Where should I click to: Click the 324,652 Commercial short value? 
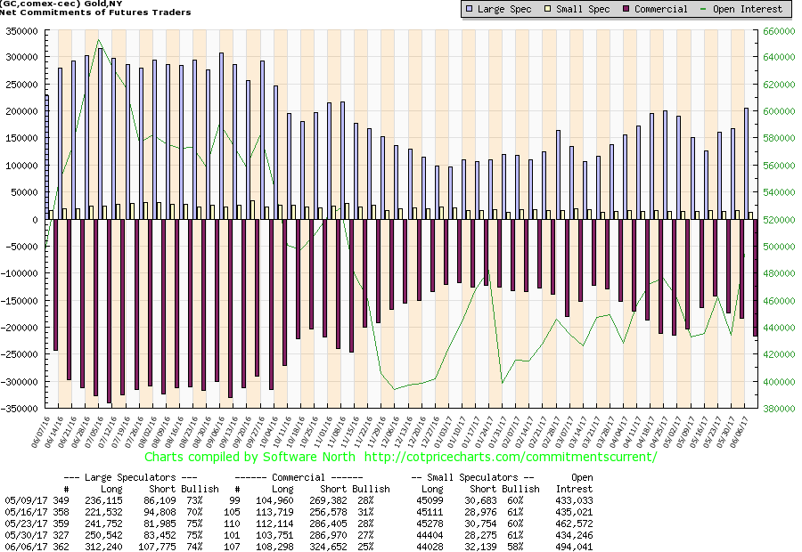[x=332, y=545]
